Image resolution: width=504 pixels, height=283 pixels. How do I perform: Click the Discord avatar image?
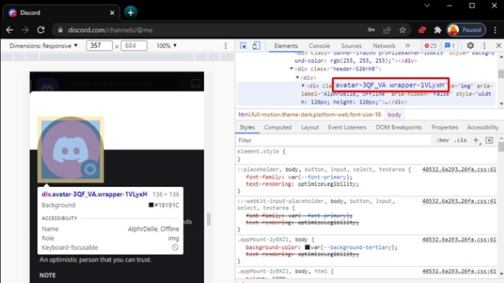(71, 150)
